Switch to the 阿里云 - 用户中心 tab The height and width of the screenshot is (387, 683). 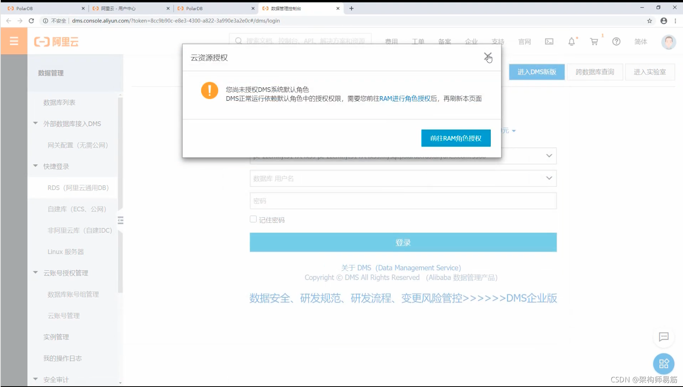coord(131,8)
